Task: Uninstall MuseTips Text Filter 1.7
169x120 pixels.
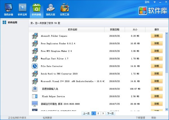Action: (x=157, y=58)
